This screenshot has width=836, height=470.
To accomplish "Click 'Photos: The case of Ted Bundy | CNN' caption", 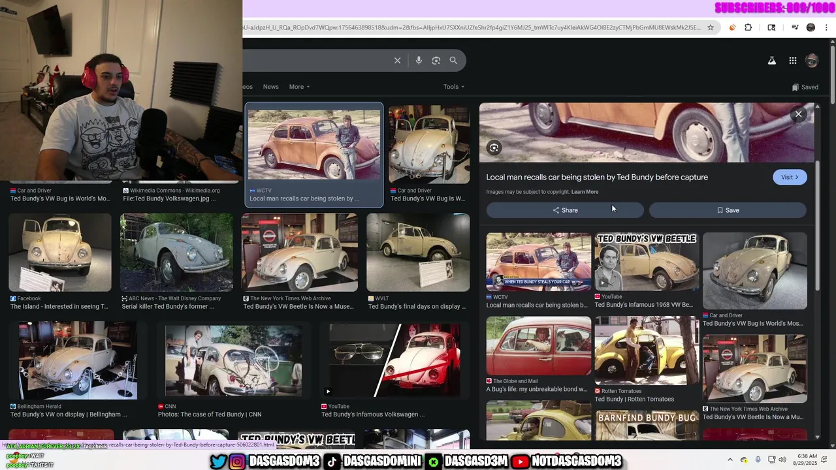I will click(x=210, y=415).
